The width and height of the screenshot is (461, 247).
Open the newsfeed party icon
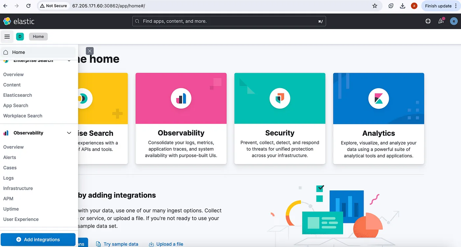[441, 21]
